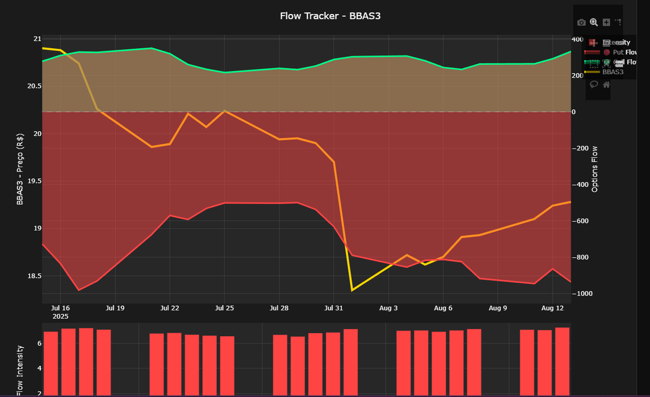Screen dimensions: 650x397
Task: Click the 6 tick on Flow Intensity axis
Action: (x=39, y=343)
